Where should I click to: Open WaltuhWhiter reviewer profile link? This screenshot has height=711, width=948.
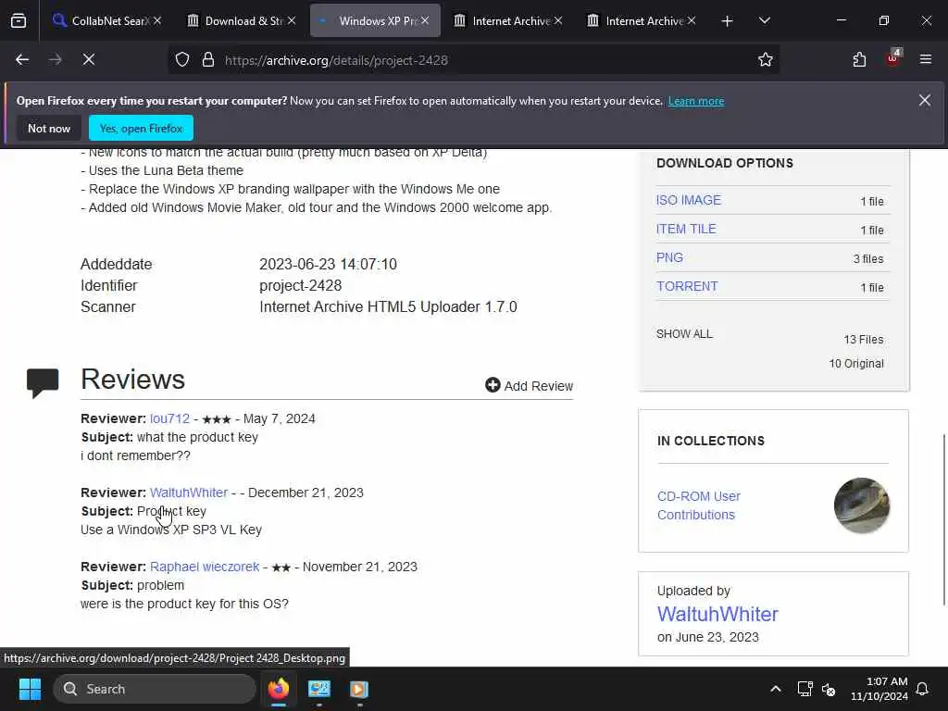point(189,493)
